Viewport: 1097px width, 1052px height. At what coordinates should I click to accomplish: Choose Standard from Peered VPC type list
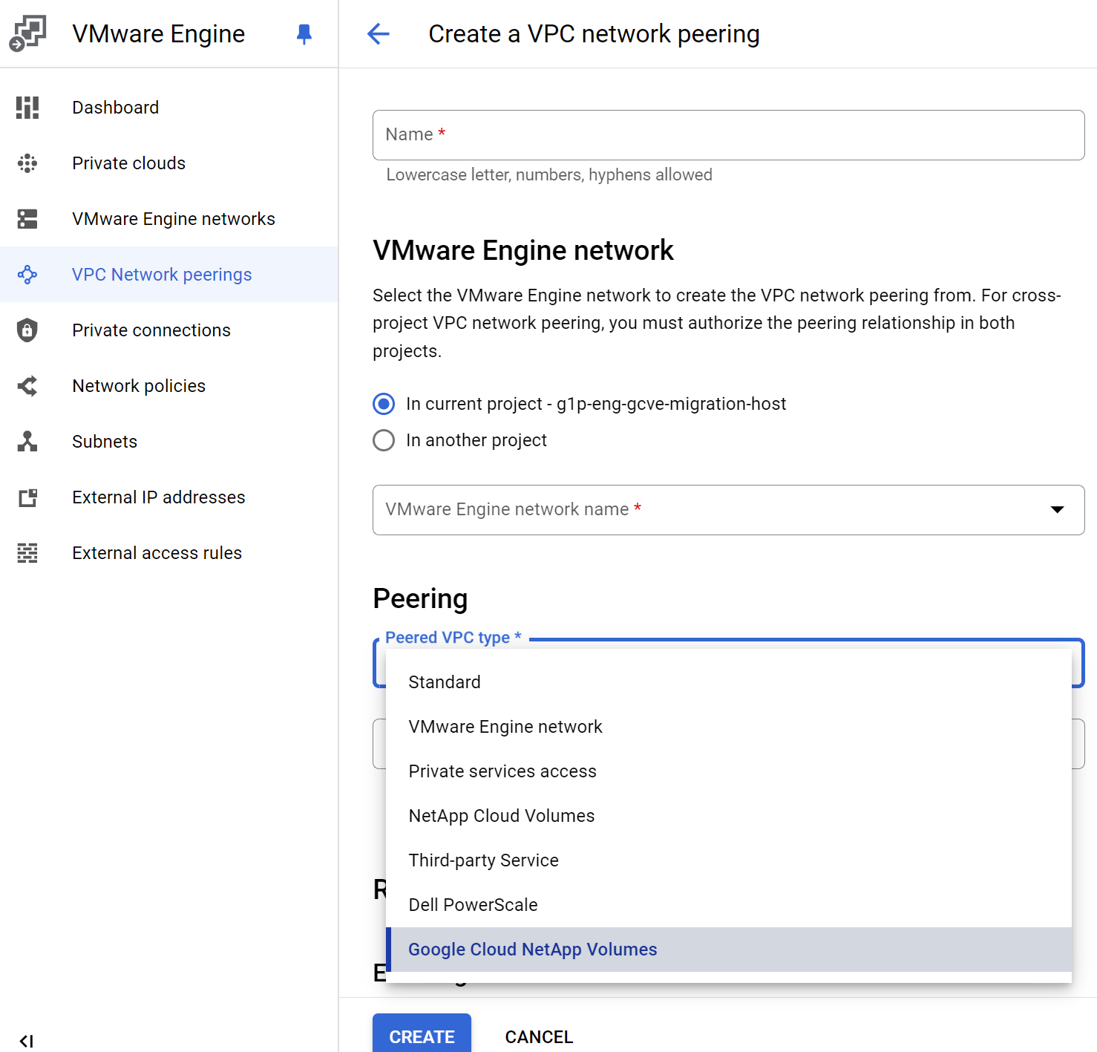(x=445, y=682)
